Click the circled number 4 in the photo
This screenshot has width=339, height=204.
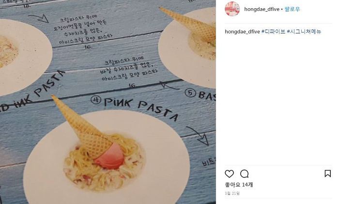(96, 100)
